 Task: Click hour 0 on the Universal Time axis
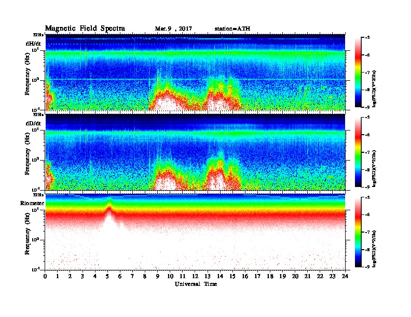pos(45,277)
